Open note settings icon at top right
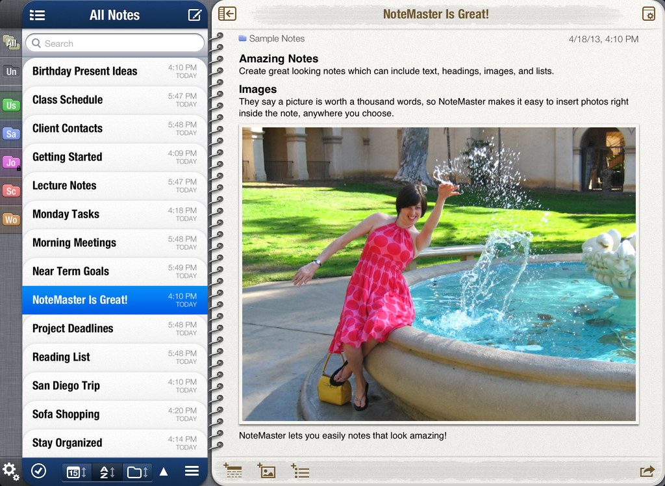 point(649,14)
